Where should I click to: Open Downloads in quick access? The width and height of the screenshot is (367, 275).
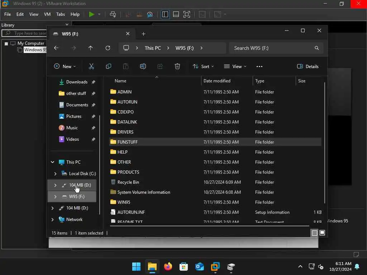(x=77, y=82)
